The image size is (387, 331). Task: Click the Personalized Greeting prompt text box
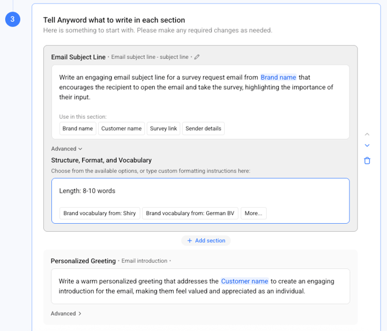point(200,286)
